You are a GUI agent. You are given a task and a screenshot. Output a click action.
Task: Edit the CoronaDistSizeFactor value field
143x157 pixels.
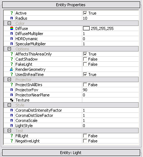coord(110,115)
